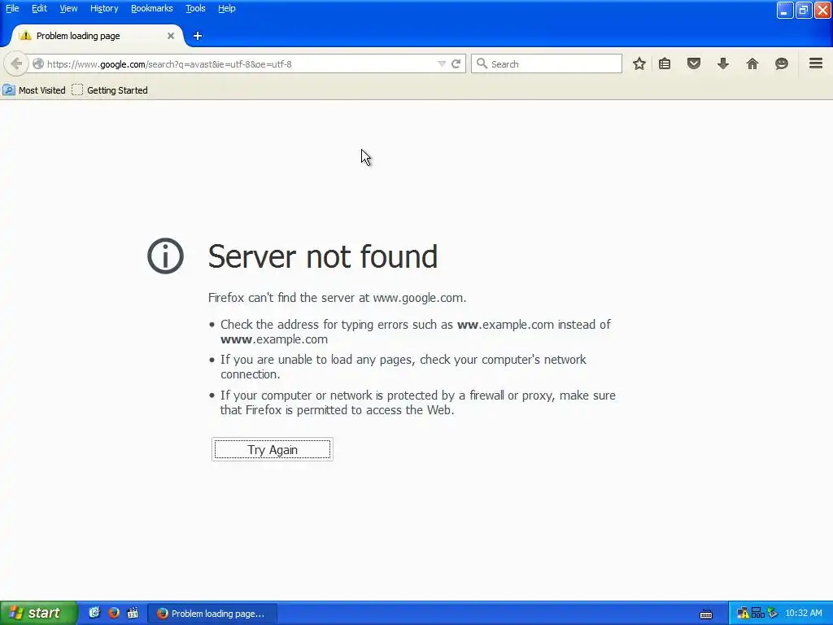This screenshot has height=625, width=833.
Task: Launch Internet Explorer from quick launch
Action: [94, 613]
